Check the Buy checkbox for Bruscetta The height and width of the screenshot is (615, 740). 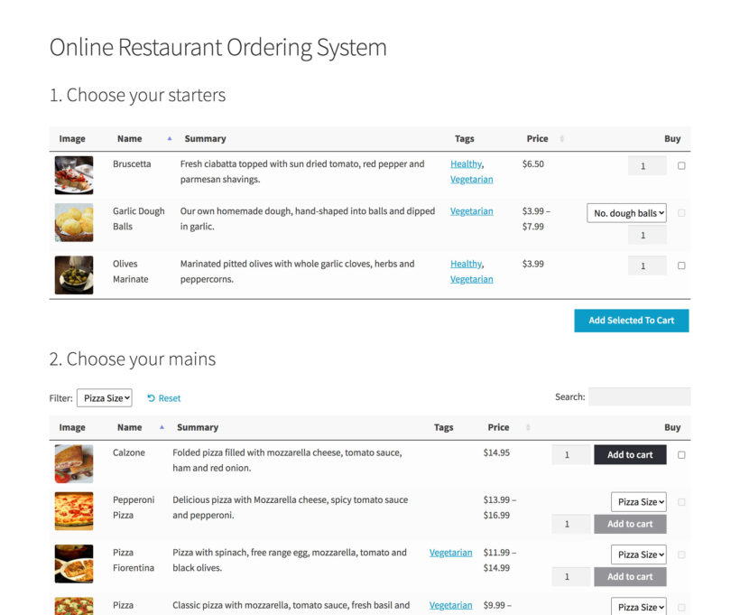tap(682, 165)
